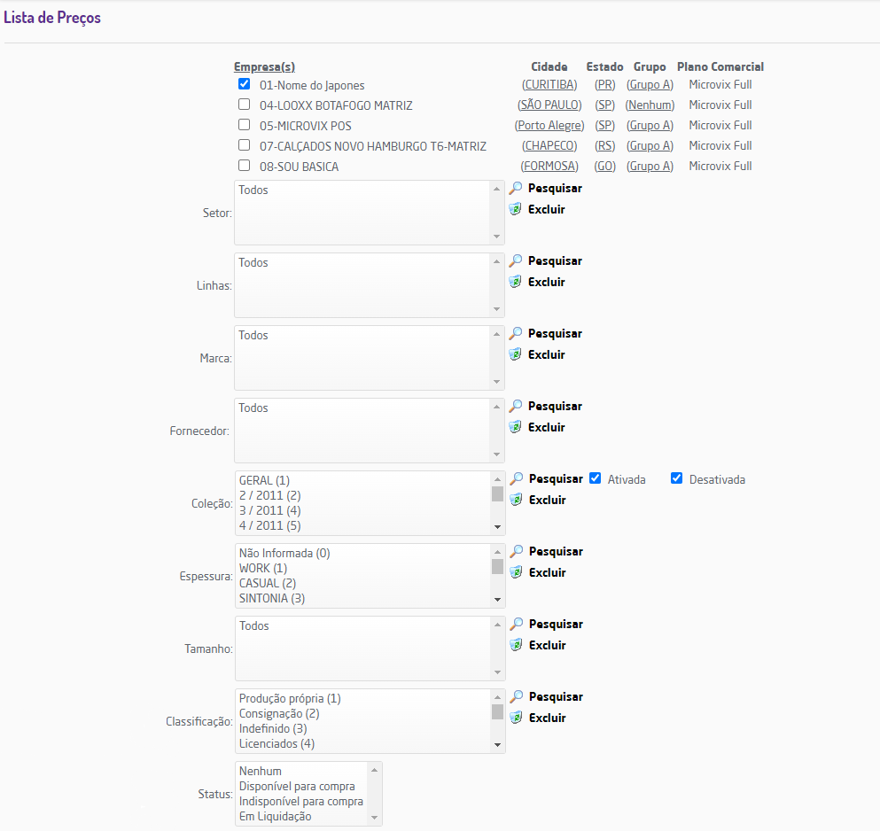Click the recycle icon beside Classificação list
The height and width of the screenshot is (831, 880).
click(x=516, y=718)
